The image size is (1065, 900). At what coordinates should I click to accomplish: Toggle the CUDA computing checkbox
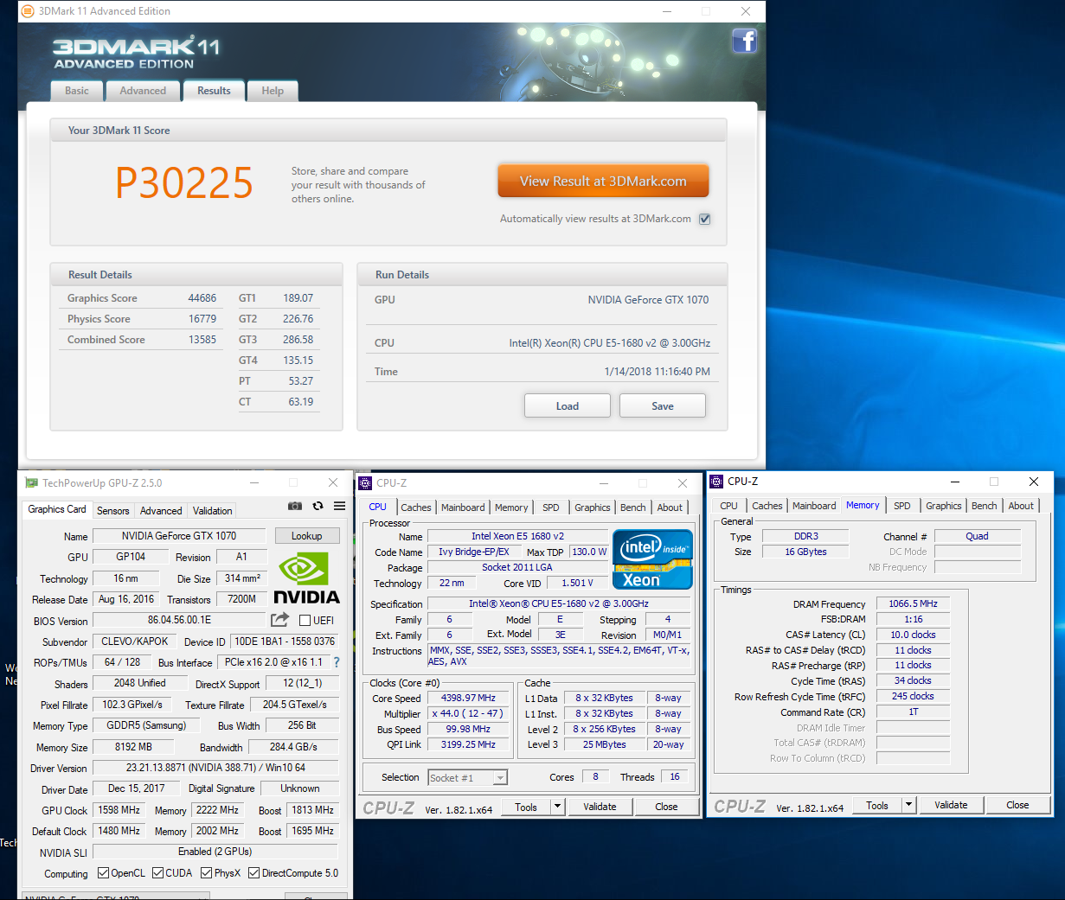point(158,873)
